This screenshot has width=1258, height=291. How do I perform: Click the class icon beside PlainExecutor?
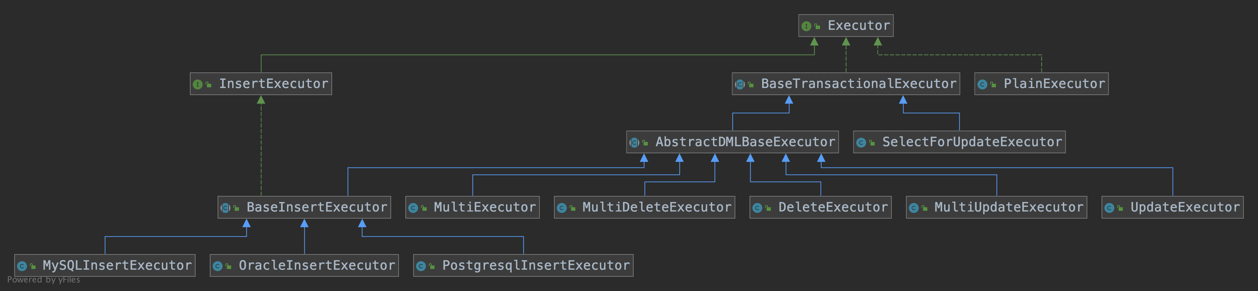982,84
